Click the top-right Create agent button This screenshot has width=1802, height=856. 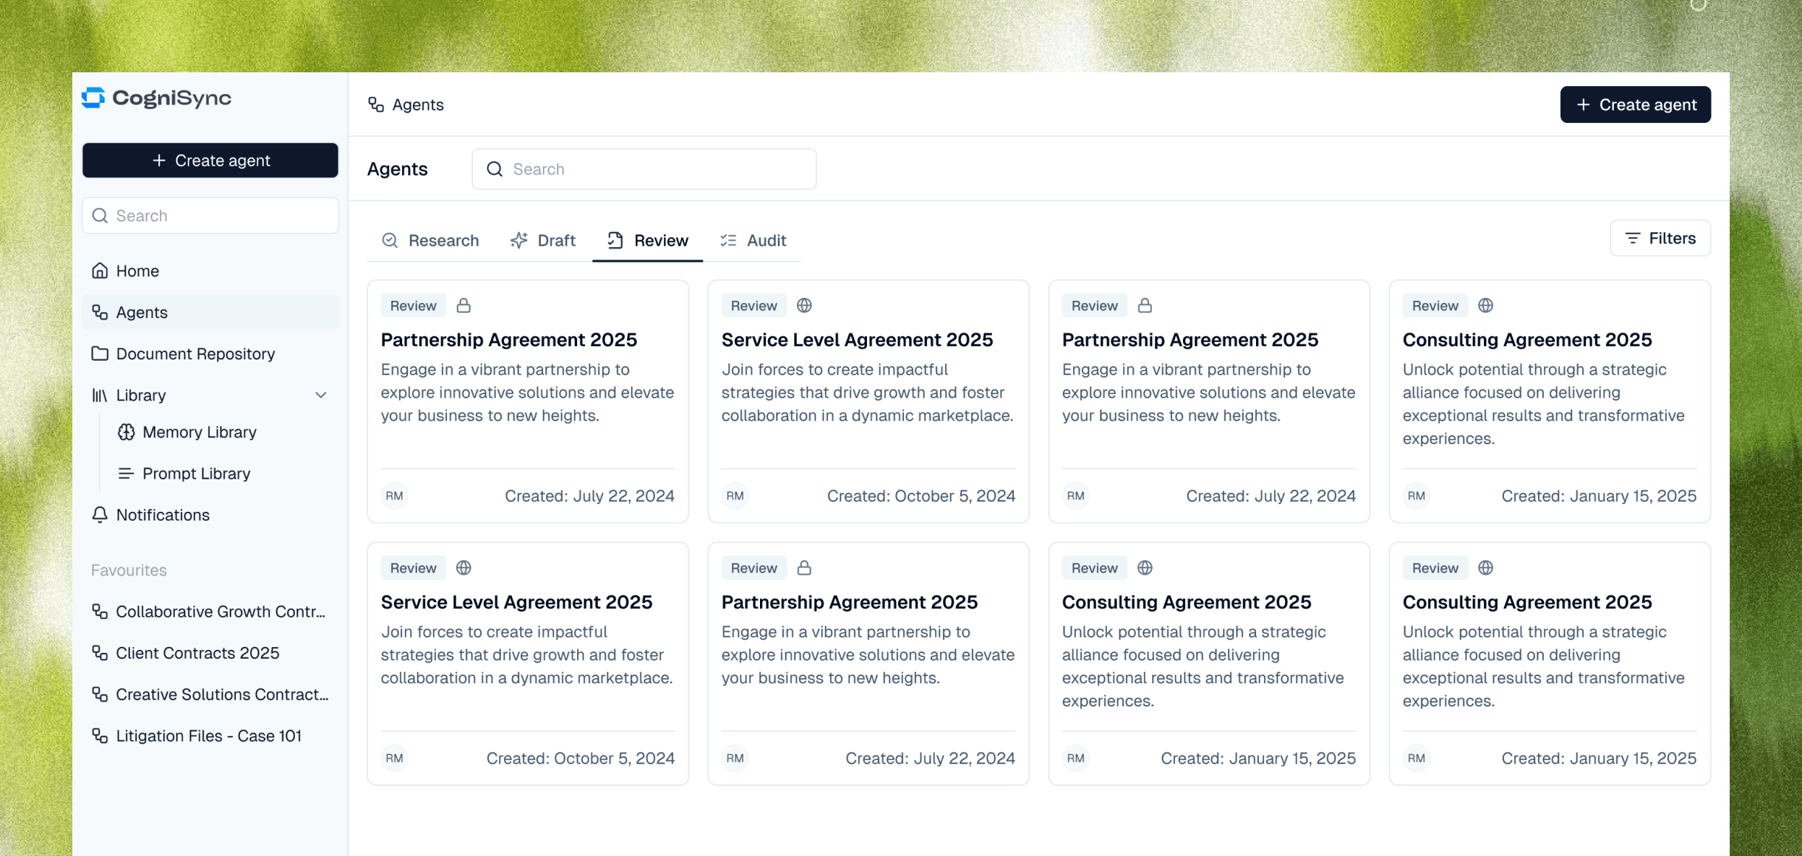1635,105
